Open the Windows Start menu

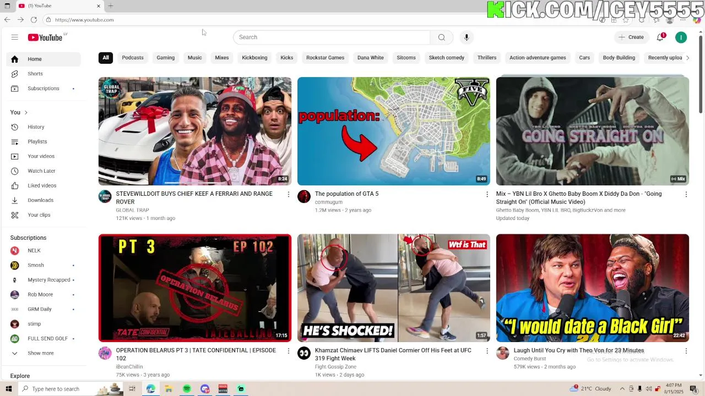click(8, 389)
